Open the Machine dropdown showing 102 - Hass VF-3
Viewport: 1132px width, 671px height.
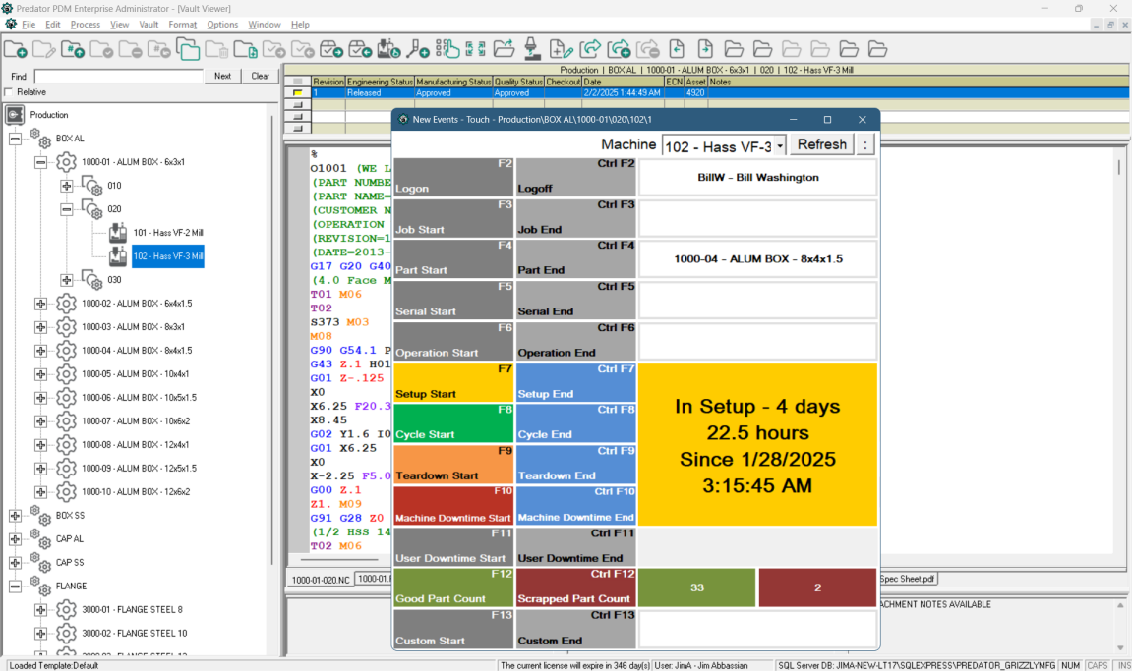point(780,145)
